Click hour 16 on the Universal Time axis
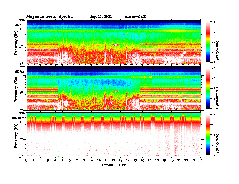The width and height of the screenshot is (239, 184). (142, 160)
